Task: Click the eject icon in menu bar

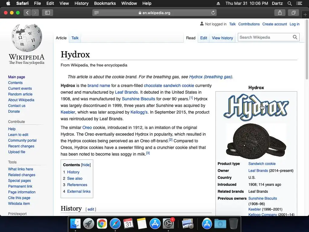Action: click(x=218, y=3)
